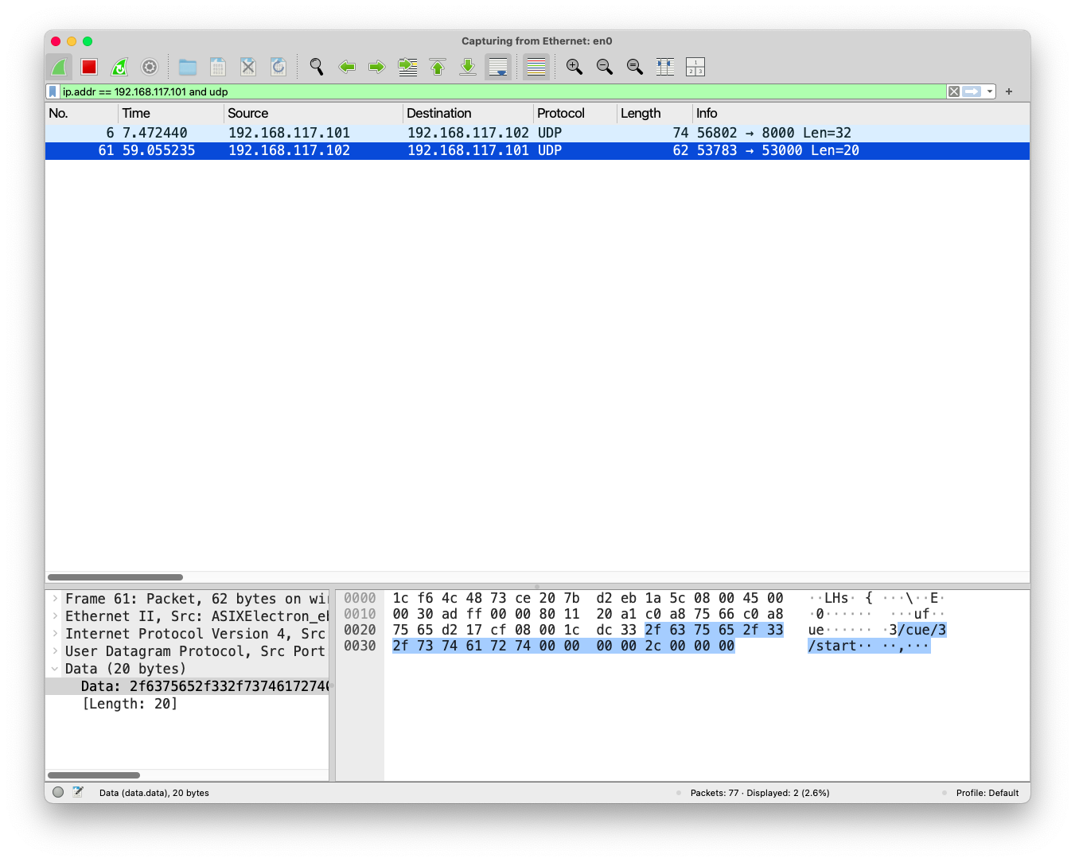Image resolution: width=1075 pixels, height=862 pixels.
Task: Click Profile: Default in status bar
Action: (x=987, y=793)
